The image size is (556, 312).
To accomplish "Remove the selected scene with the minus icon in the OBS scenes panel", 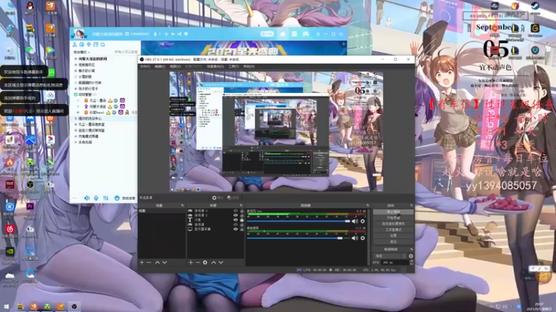I will pyautogui.click(x=149, y=263).
